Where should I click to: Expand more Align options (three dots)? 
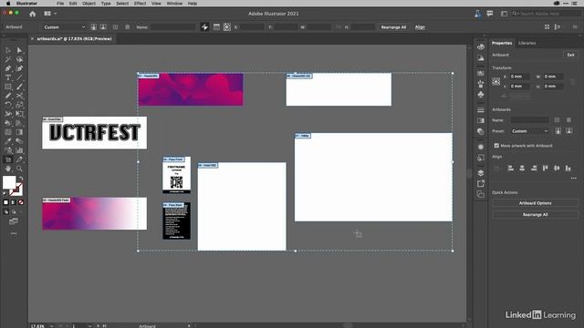pyautogui.click(x=573, y=179)
